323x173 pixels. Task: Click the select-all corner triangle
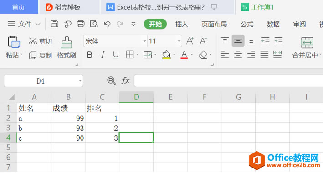(11, 97)
